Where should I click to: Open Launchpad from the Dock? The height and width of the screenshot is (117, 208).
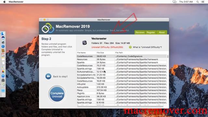(3, 42)
